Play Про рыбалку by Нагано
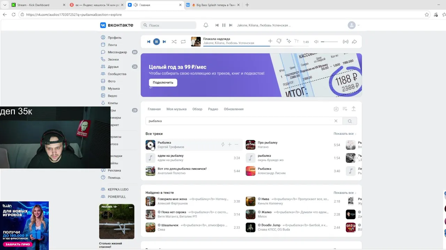The height and width of the screenshot is (250, 446). click(x=251, y=145)
